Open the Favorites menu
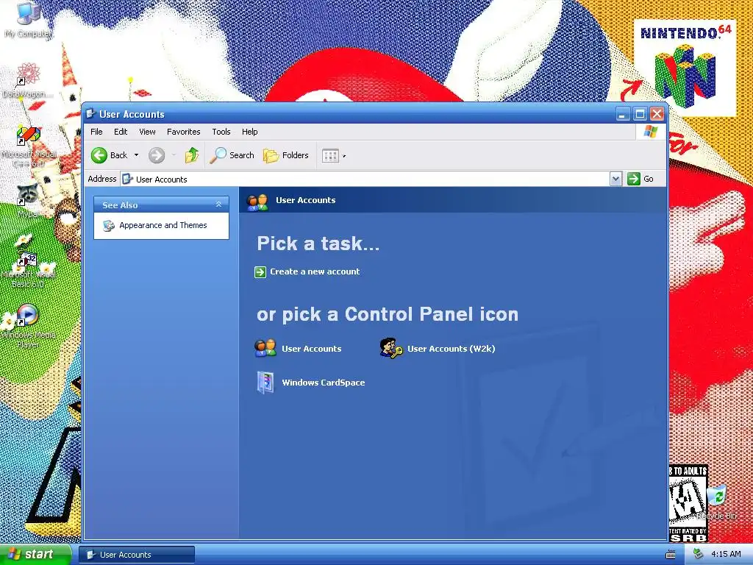This screenshot has width=753, height=565. [183, 132]
